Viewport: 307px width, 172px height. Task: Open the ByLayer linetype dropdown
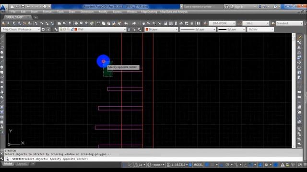point(198,29)
